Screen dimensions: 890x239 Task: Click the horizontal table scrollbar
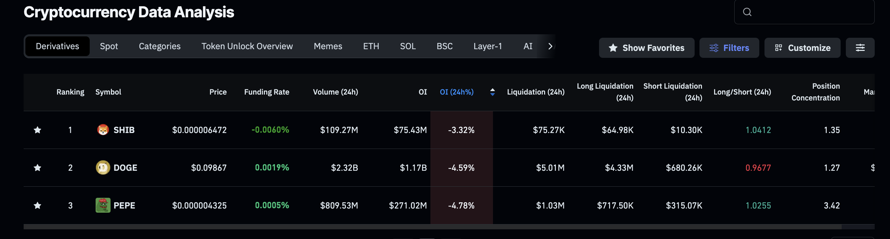[431, 227]
